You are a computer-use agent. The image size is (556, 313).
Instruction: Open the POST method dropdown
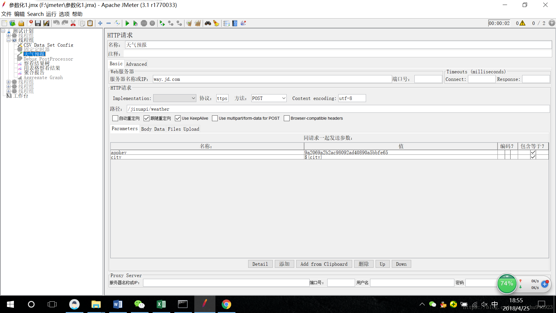269,98
